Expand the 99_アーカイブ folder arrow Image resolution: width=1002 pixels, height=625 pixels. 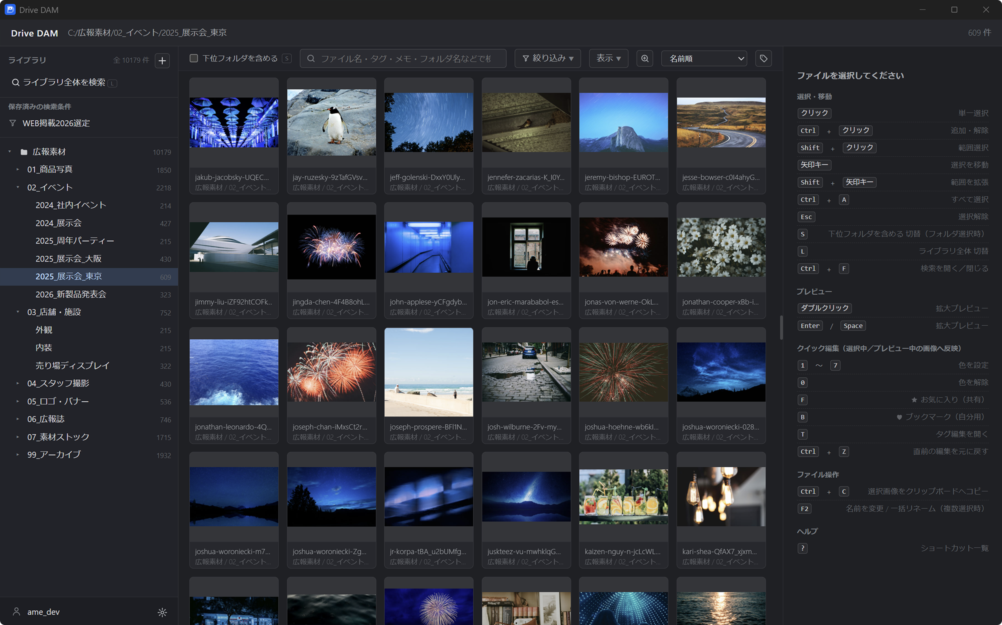click(x=17, y=454)
